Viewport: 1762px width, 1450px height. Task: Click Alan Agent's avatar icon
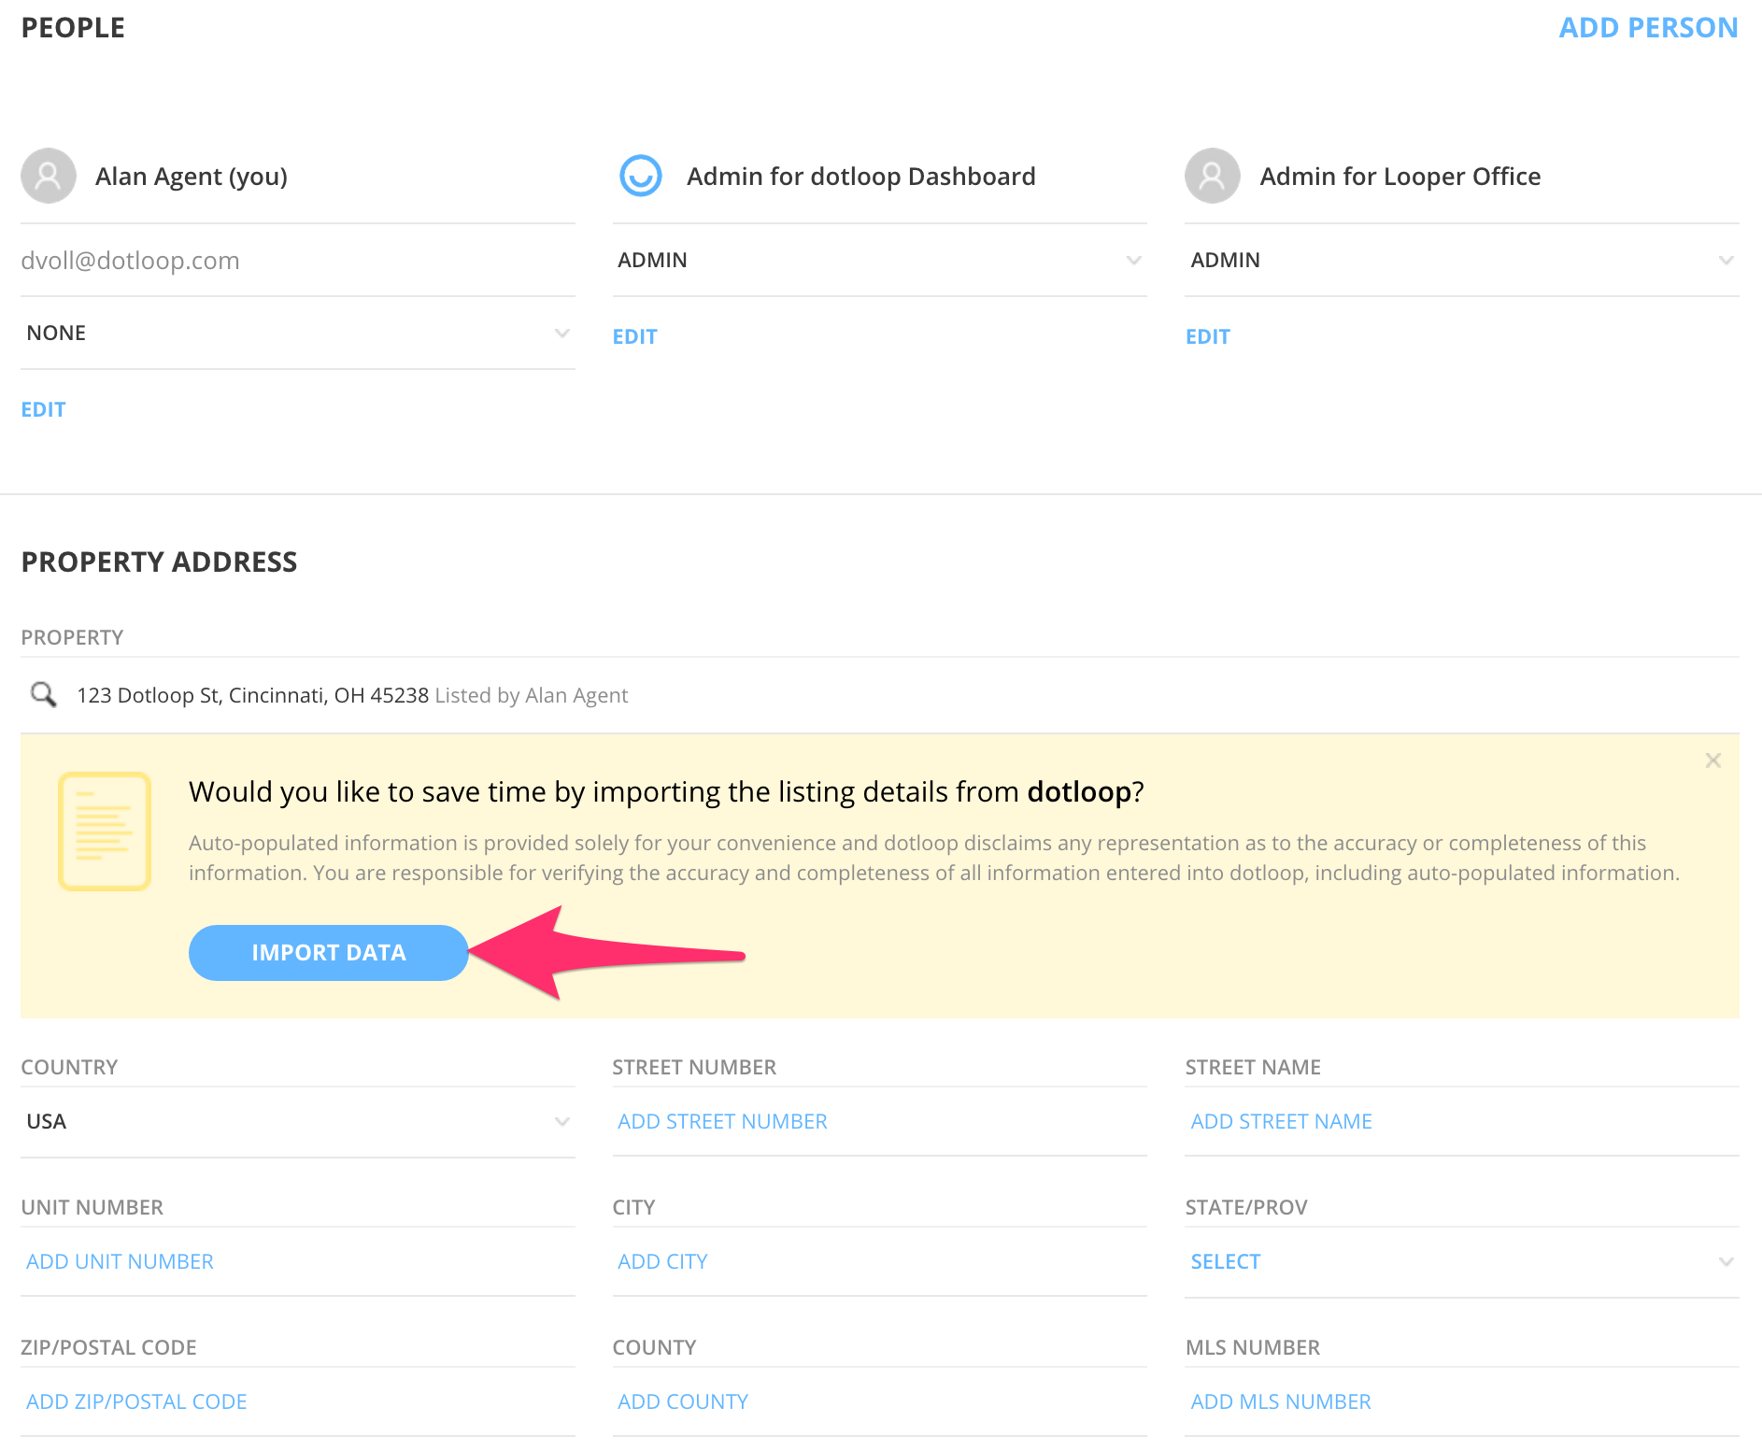[49, 176]
